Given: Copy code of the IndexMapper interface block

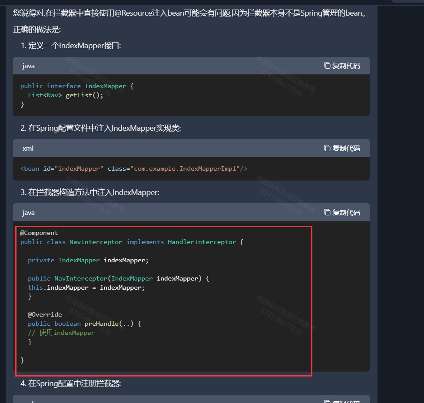Looking at the screenshot, I should coord(342,66).
